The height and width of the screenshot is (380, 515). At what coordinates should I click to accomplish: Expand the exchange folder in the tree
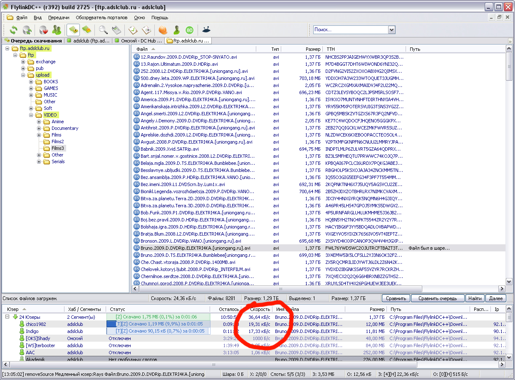point(23,62)
